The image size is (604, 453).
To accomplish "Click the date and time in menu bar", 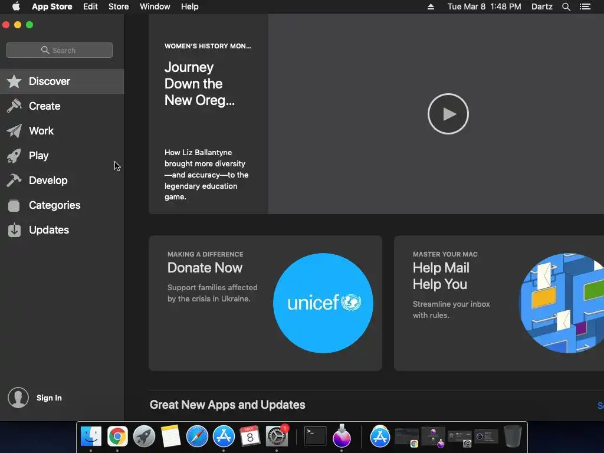I will click(x=484, y=6).
